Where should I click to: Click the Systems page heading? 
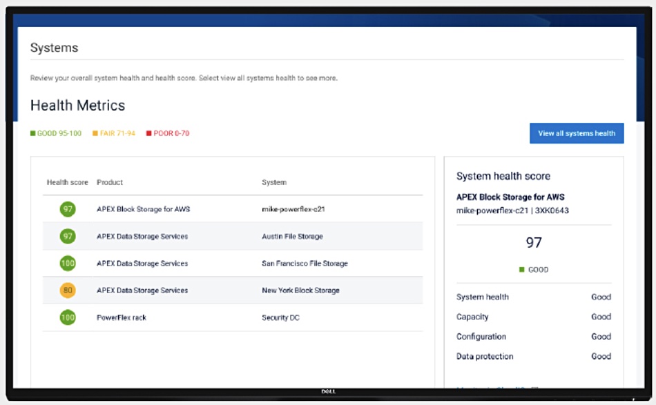pyautogui.click(x=54, y=48)
